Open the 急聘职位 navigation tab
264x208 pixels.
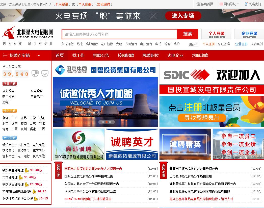pos(151,56)
